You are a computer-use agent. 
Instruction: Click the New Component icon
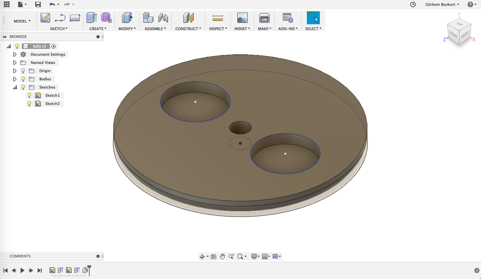148,18
